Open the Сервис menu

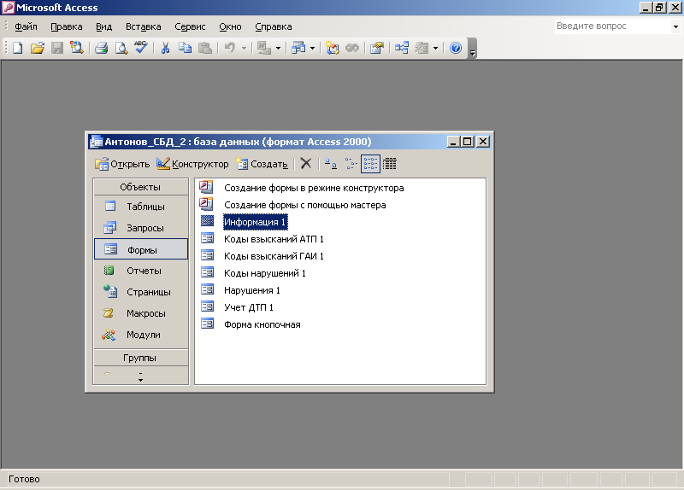[x=190, y=26]
